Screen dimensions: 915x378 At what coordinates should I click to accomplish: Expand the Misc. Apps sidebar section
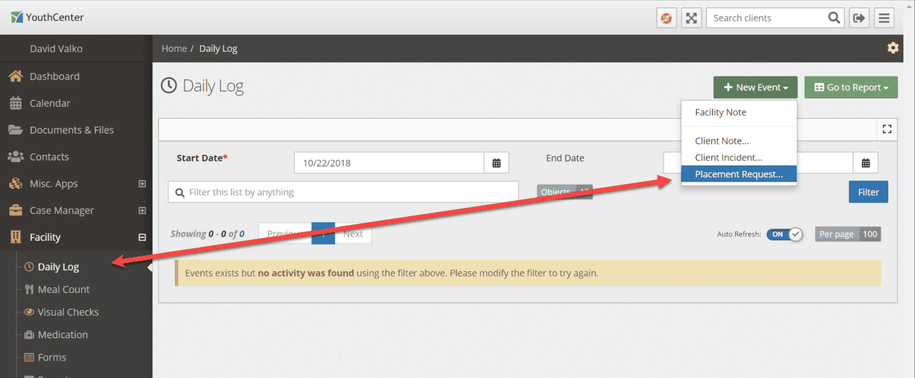142,184
